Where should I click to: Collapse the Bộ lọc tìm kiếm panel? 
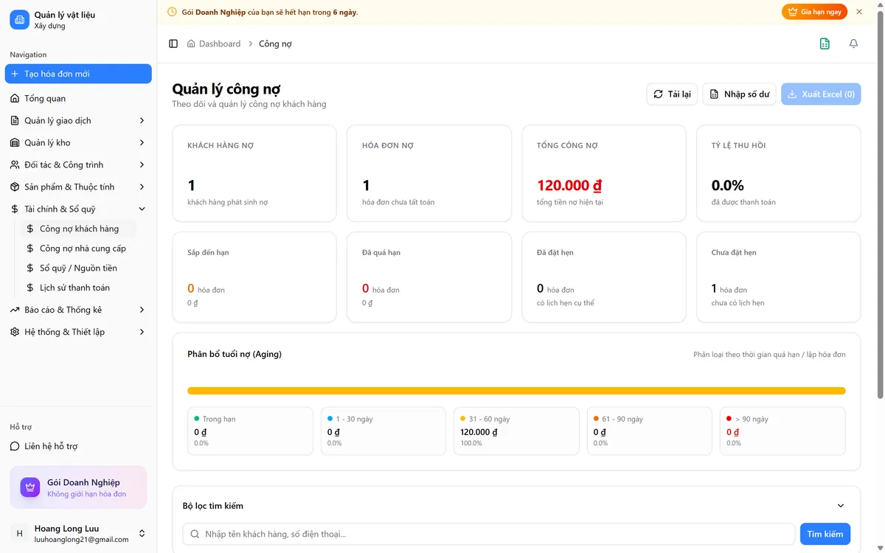pos(841,506)
